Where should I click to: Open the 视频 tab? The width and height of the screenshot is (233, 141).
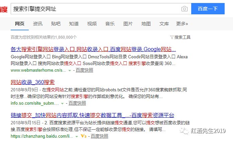(92, 24)
